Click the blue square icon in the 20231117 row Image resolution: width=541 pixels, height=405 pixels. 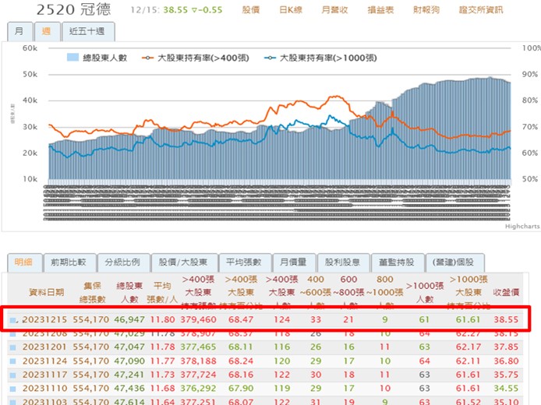12,375
